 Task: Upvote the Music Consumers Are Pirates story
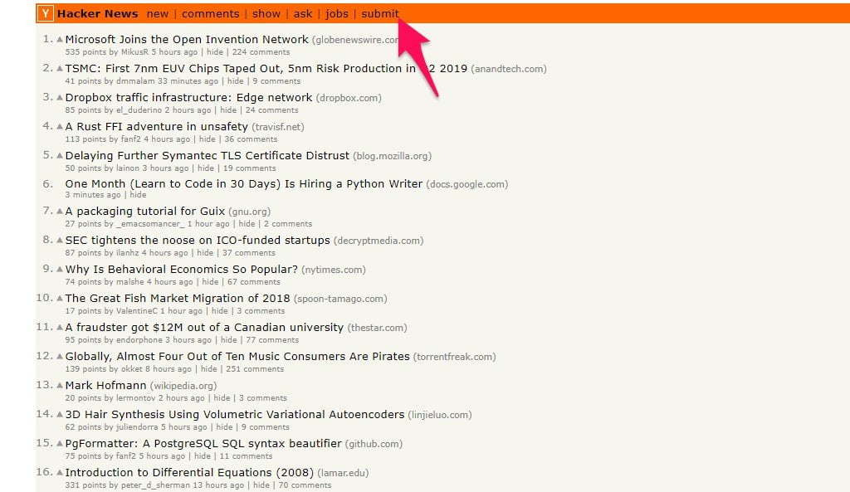pos(60,356)
